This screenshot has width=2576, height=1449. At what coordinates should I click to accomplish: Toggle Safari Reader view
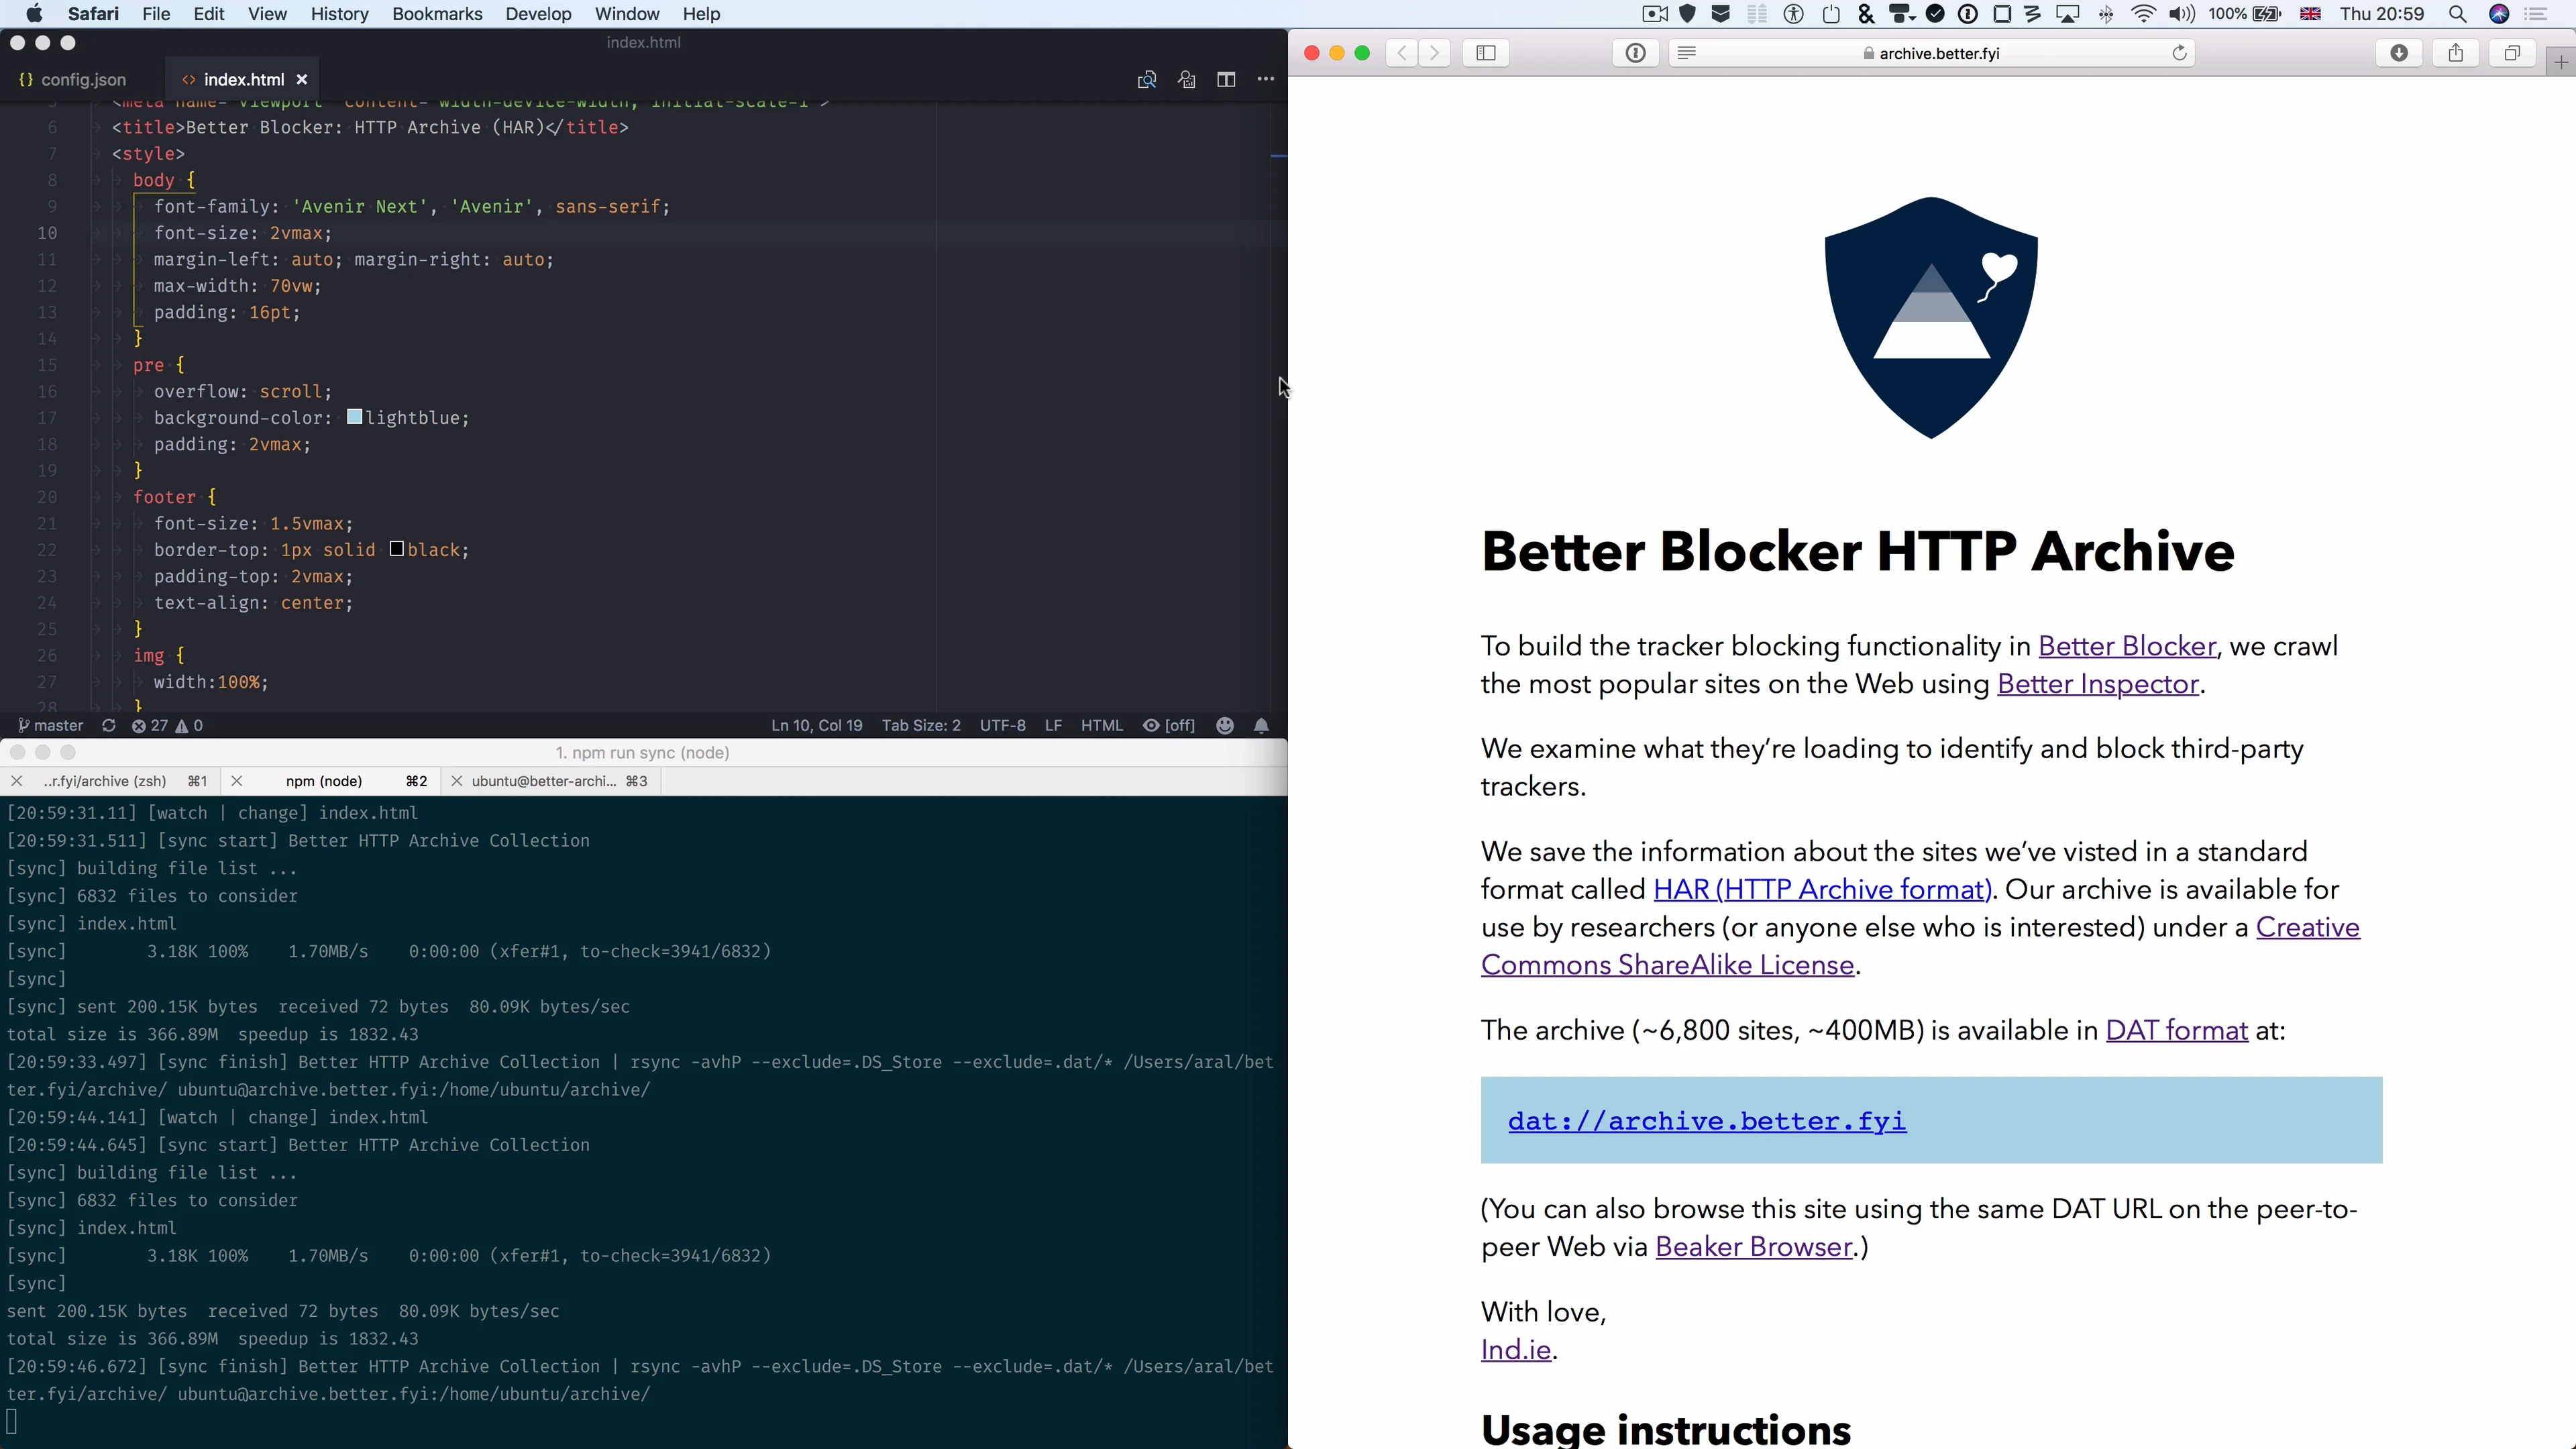point(1687,53)
